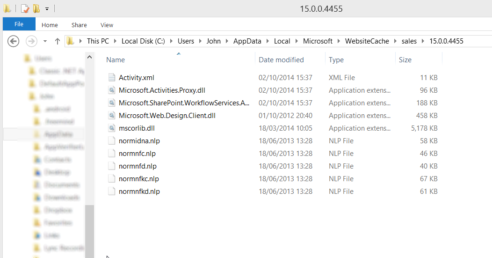
Task: Select normnfd.nlp file name
Action: (137, 166)
